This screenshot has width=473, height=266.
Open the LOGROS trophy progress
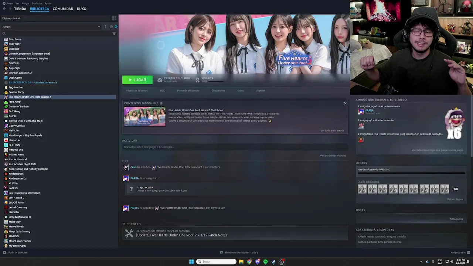[x=210, y=79]
